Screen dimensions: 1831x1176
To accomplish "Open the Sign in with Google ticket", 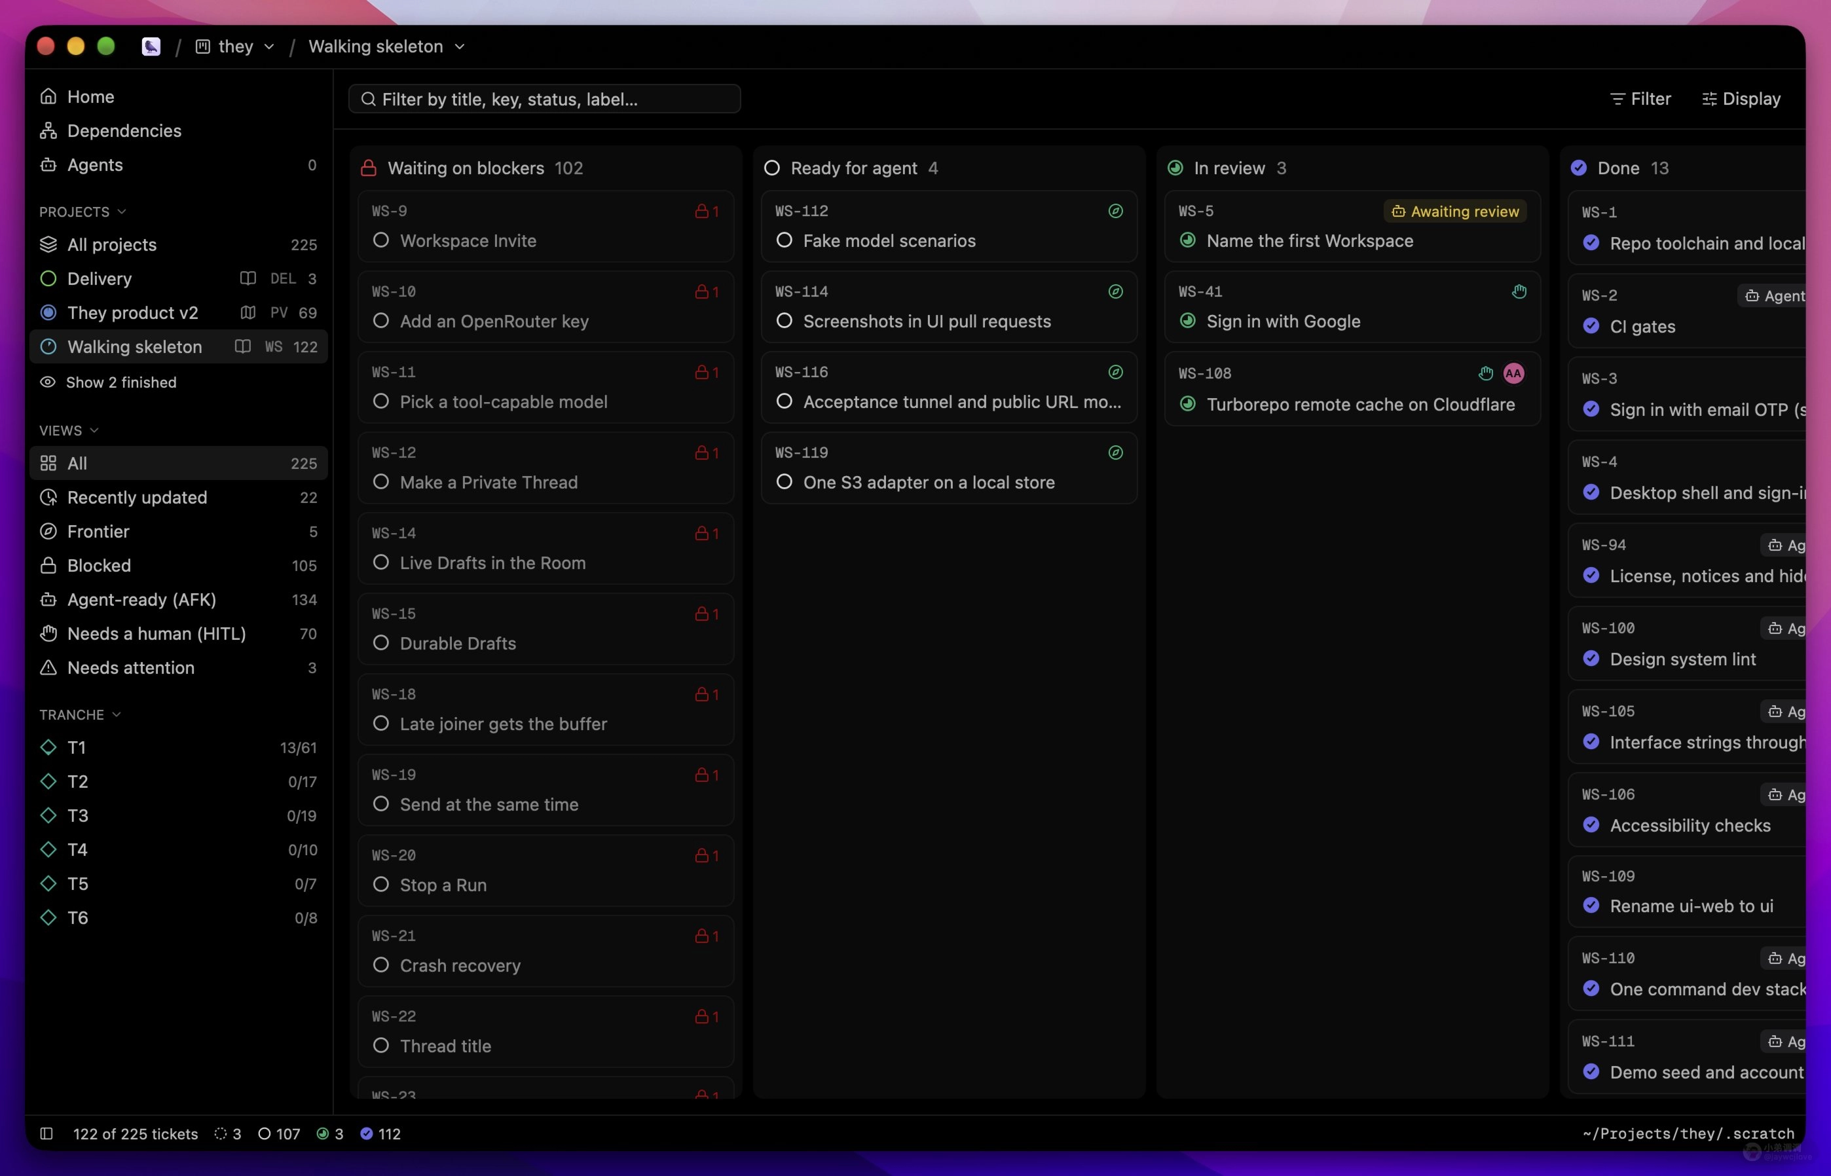I will point(1352,307).
